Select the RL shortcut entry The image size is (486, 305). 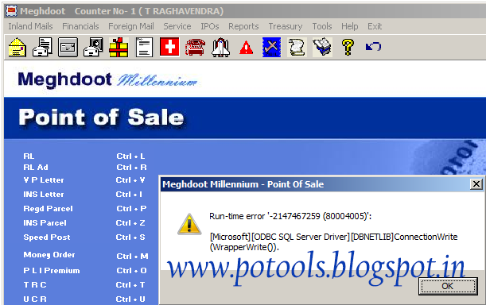point(29,156)
